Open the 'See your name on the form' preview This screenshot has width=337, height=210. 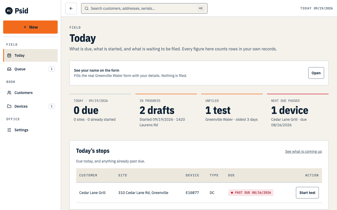316,73
